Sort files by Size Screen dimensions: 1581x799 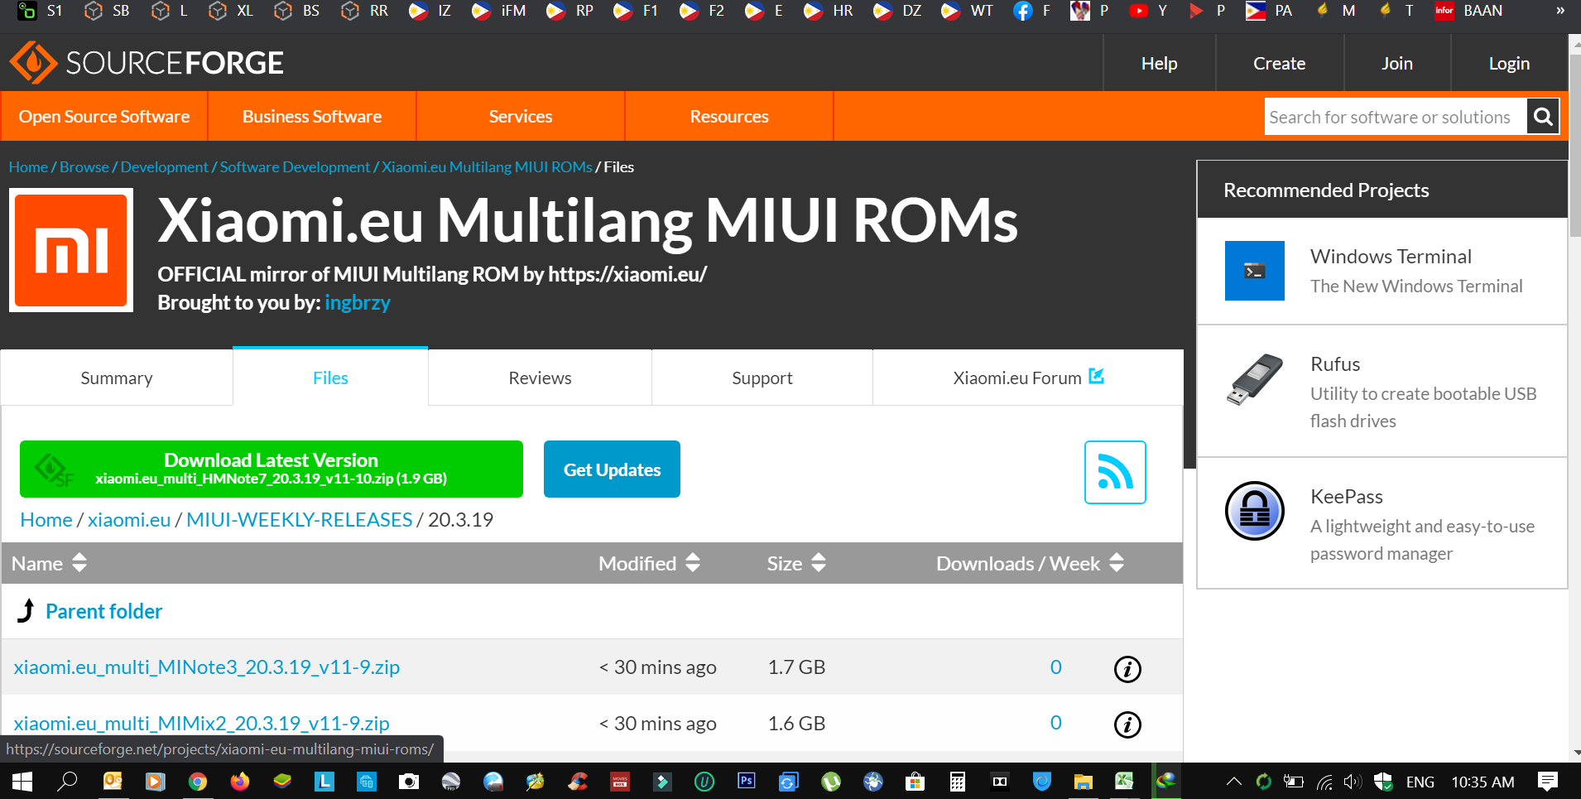[795, 563]
